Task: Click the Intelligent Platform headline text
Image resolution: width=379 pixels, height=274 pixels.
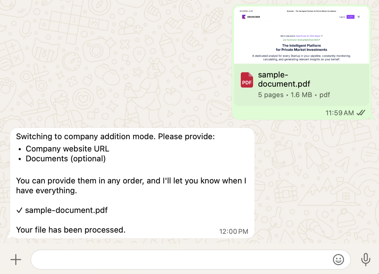Action: point(302,47)
